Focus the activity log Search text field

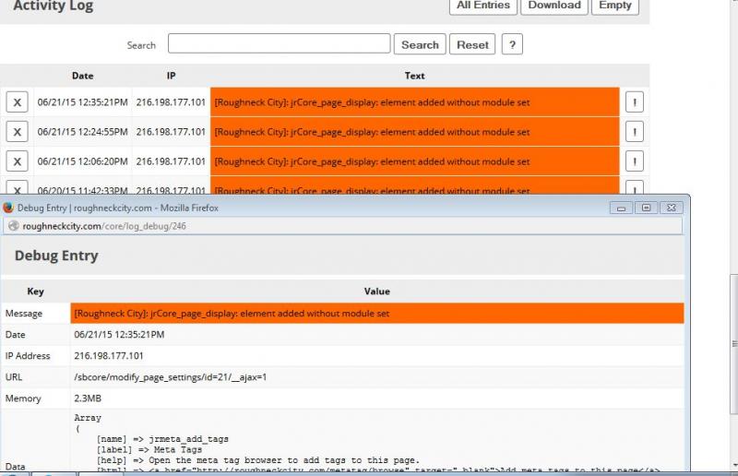point(279,44)
